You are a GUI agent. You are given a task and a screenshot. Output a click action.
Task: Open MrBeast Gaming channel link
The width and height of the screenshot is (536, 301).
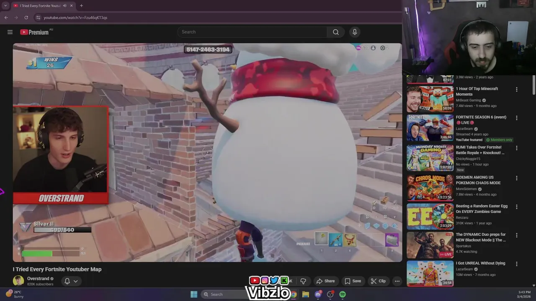click(x=468, y=100)
